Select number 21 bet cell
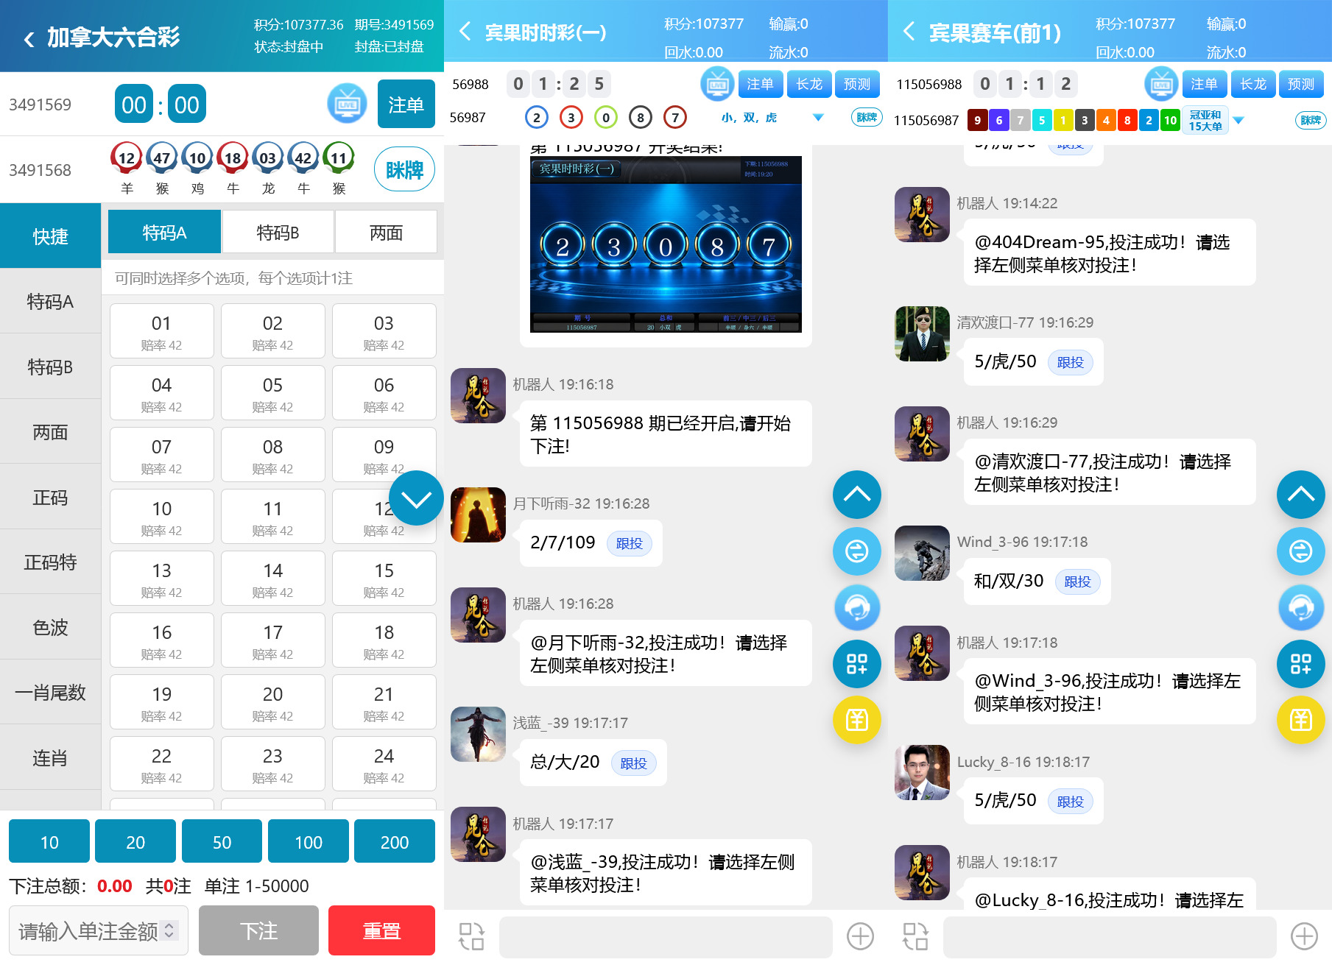This screenshot has height=965, width=1332. pyautogui.click(x=384, y=703)
